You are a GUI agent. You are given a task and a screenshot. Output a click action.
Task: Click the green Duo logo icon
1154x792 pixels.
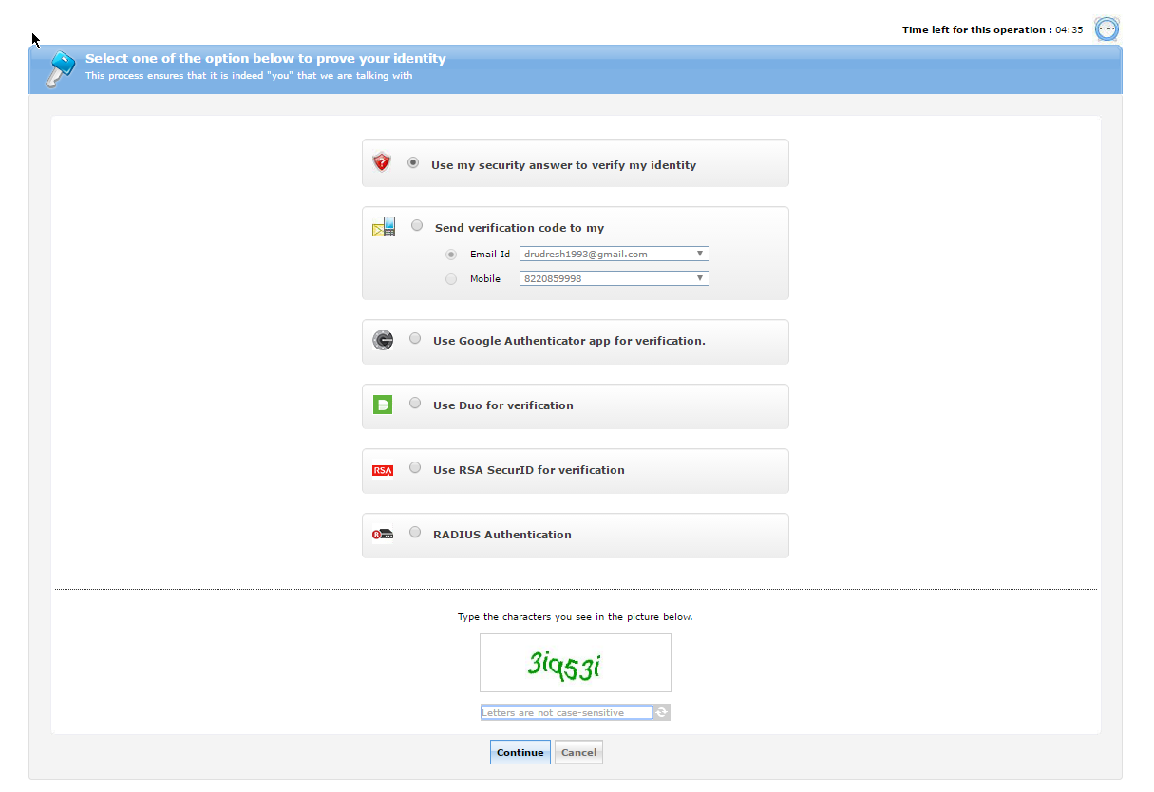point(383,405)
